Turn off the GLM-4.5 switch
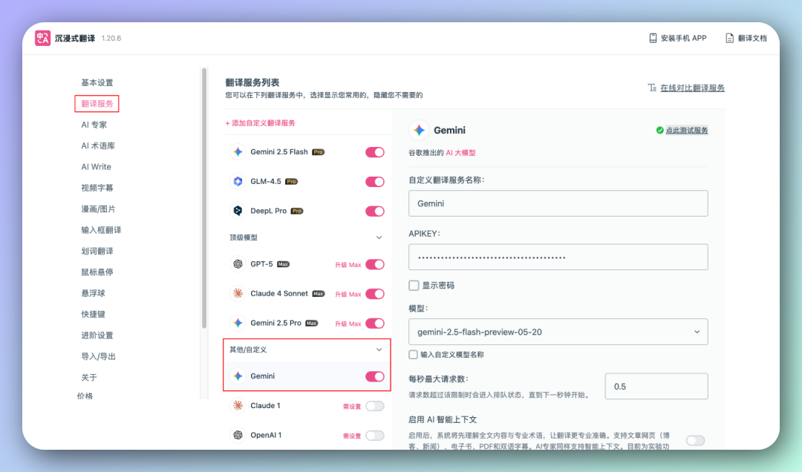802x472 pixels. [x=375, y=182]
